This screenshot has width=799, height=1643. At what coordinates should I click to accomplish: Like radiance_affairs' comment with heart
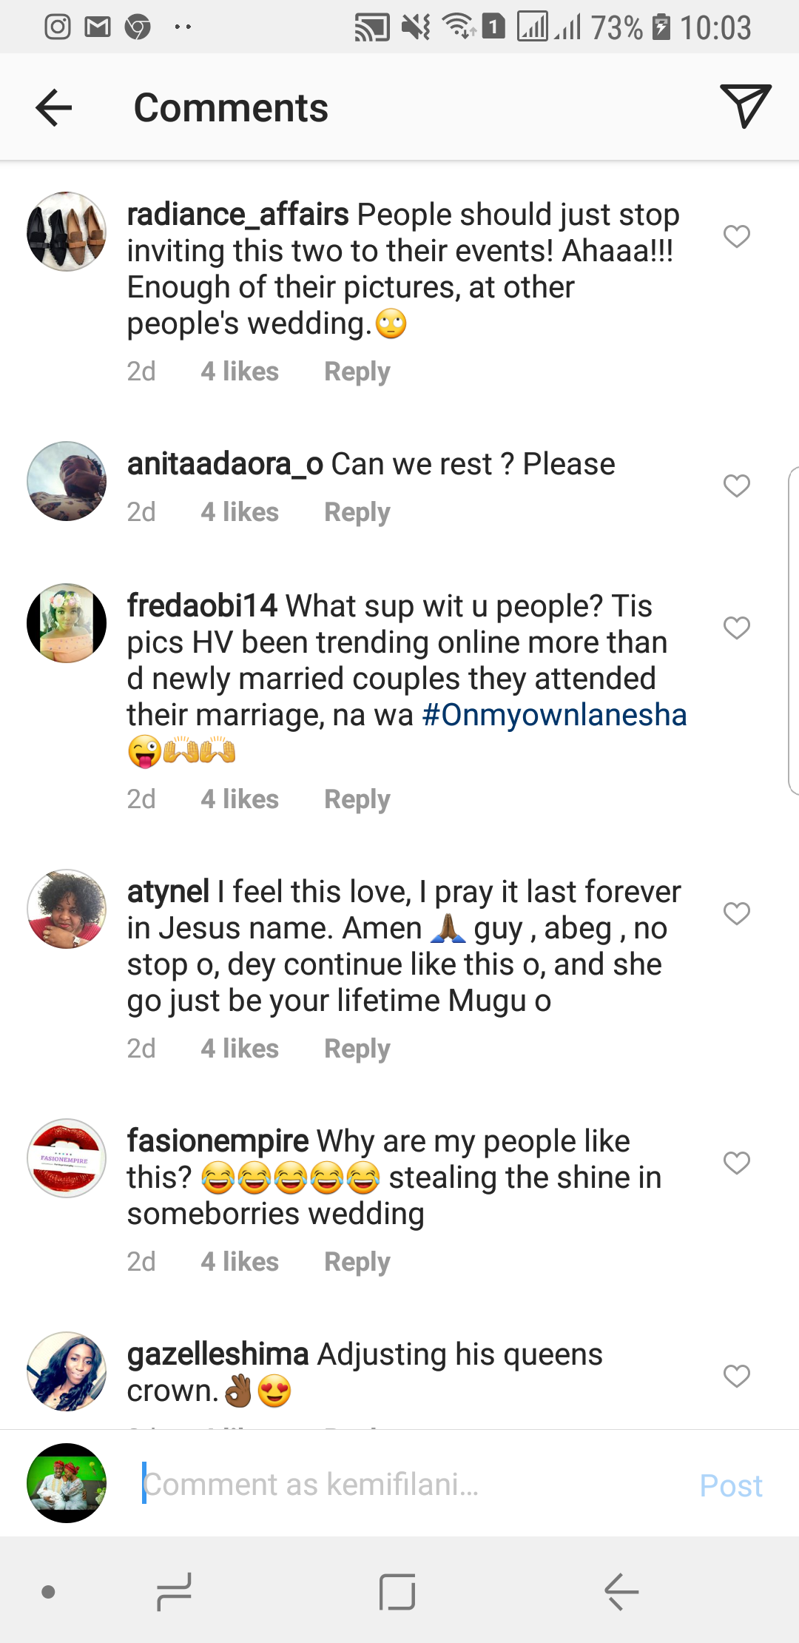coord(736,237)
